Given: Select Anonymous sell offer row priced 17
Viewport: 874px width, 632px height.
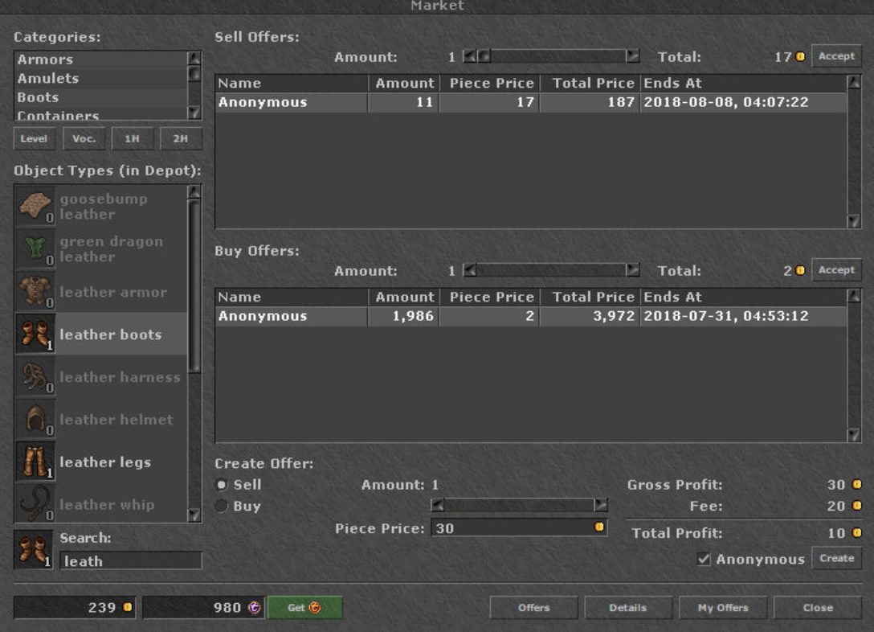Looking at the screenshot, I should 531,102.
